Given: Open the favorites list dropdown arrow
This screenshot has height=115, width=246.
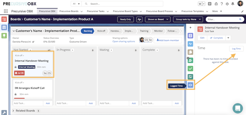Looking at the screenshot, I should click(204, 4).
